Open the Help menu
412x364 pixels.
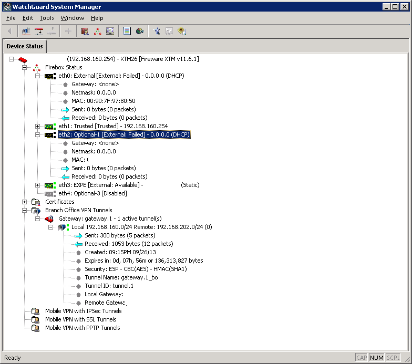click(97, 18)
